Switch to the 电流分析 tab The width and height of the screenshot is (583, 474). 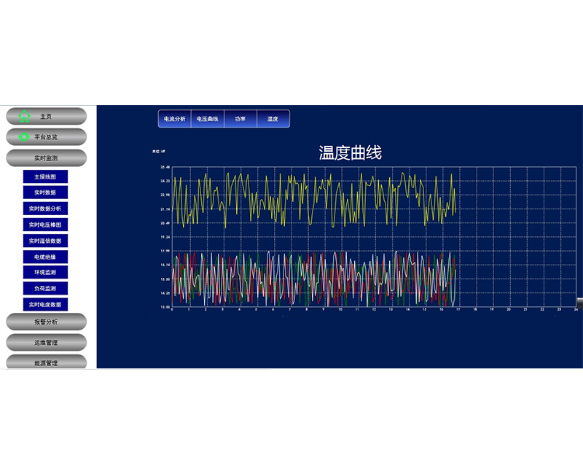click(x=174, y=119)
